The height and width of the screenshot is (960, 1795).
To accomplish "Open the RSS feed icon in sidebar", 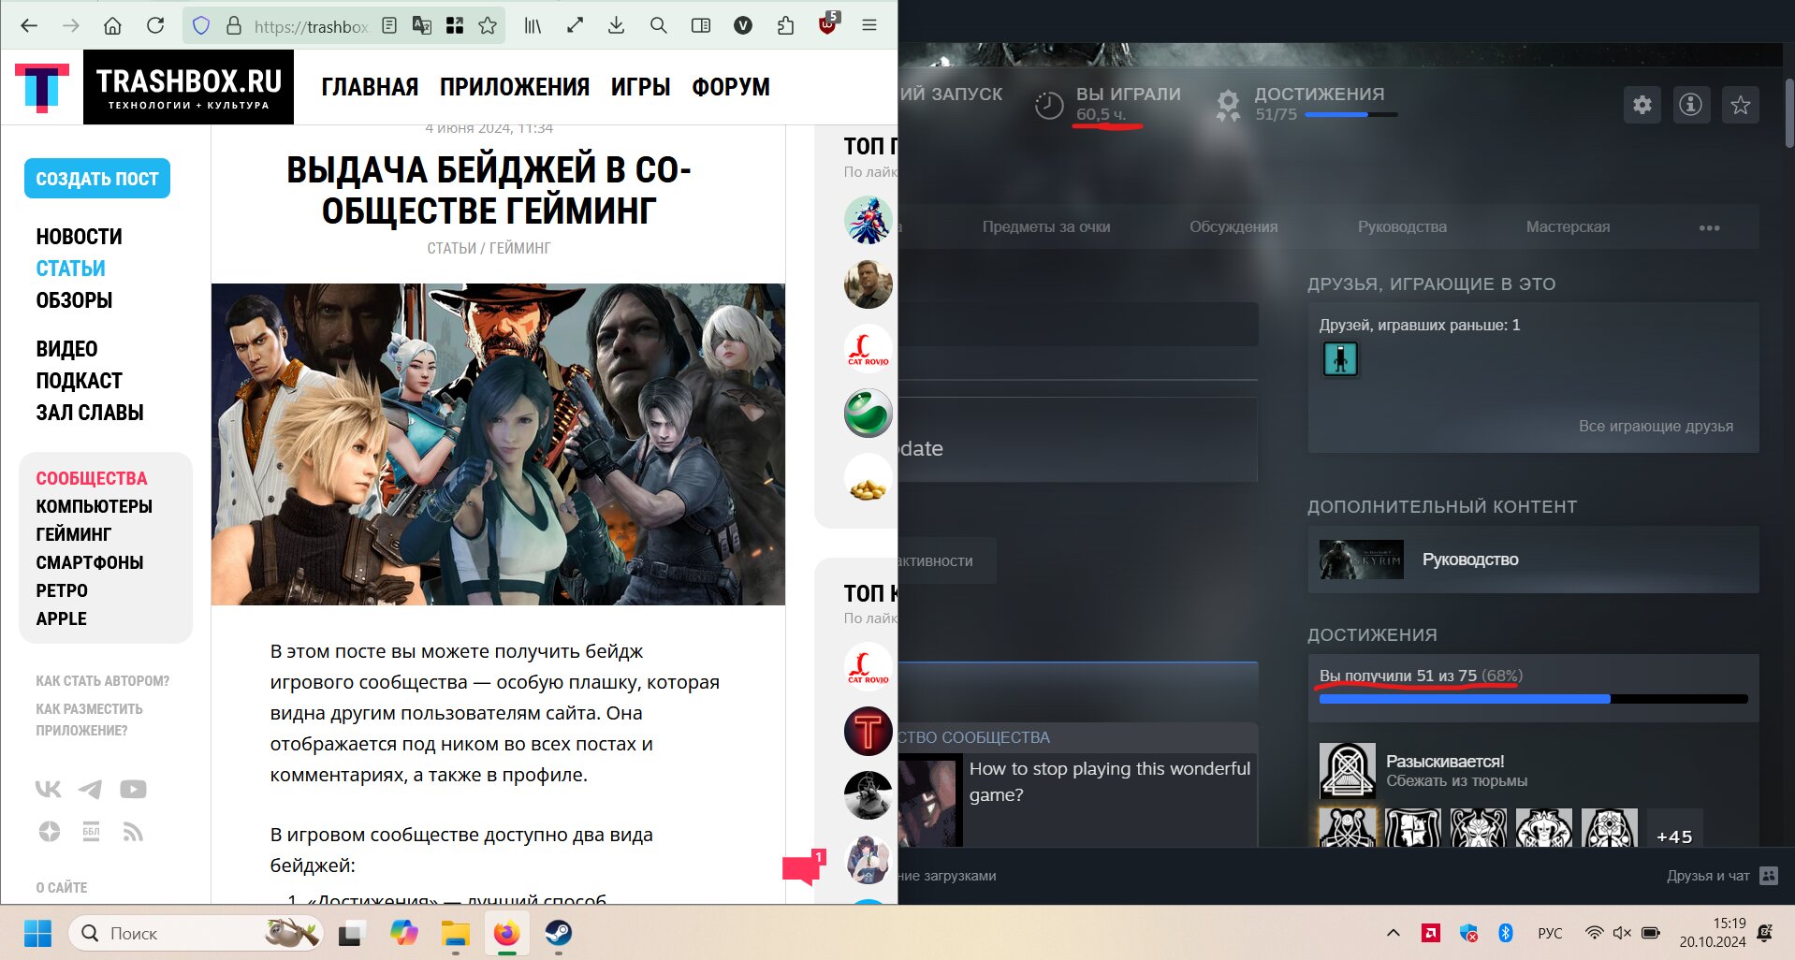I will [x=133, y=832].
